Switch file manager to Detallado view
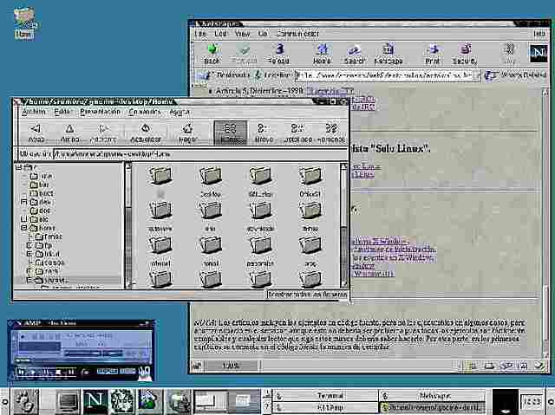The width and height of the screenshot is (555, 415). (x=297, y=133)
